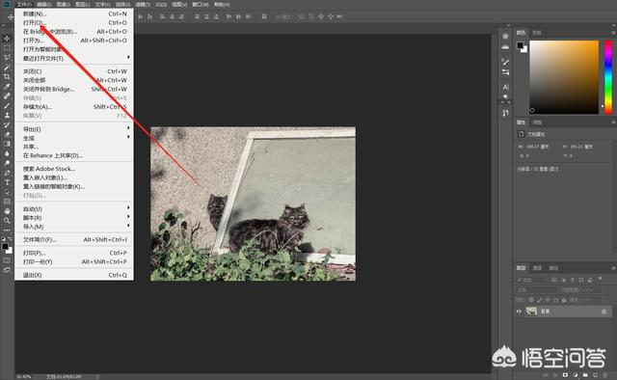Expand the 自动(U) submenu
This screenshot has height=380, width=617.
(x=73, y=208)
